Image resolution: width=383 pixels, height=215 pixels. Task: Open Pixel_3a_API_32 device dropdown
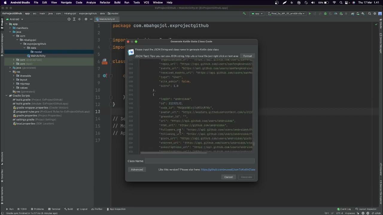pos(286,13)
